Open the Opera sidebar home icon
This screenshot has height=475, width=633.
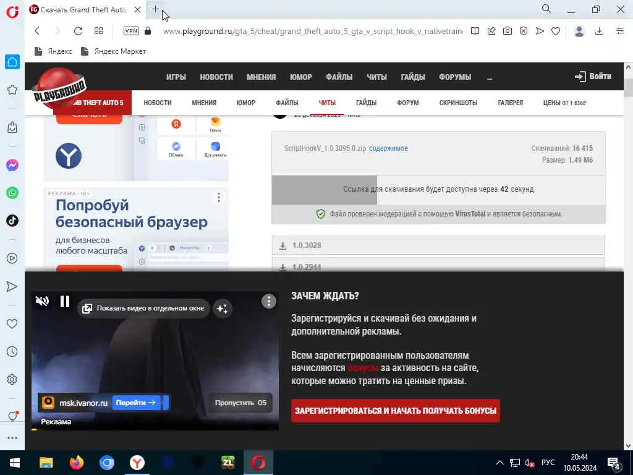tap(12, 62)
